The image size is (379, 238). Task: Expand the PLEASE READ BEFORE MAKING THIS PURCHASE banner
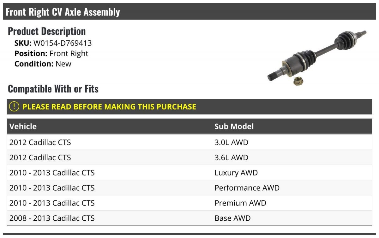coord(109,107)
